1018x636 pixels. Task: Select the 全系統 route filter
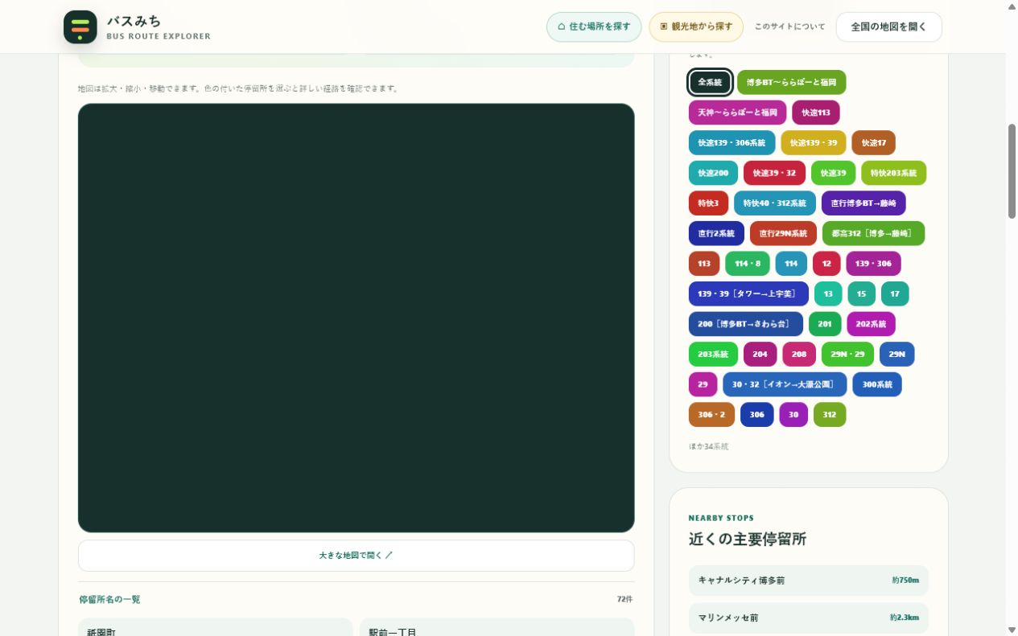pyautogui.click(x=710, y=82)
